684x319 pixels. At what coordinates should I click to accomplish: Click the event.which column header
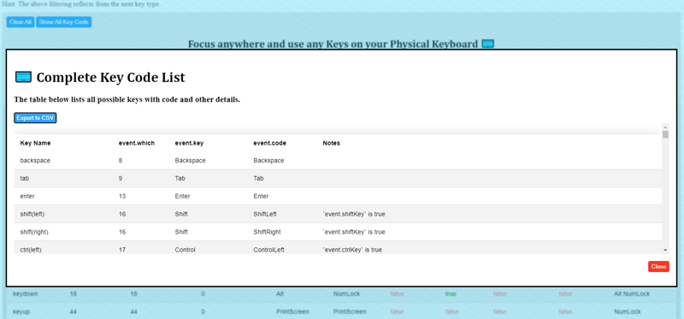tap(137, 143)
